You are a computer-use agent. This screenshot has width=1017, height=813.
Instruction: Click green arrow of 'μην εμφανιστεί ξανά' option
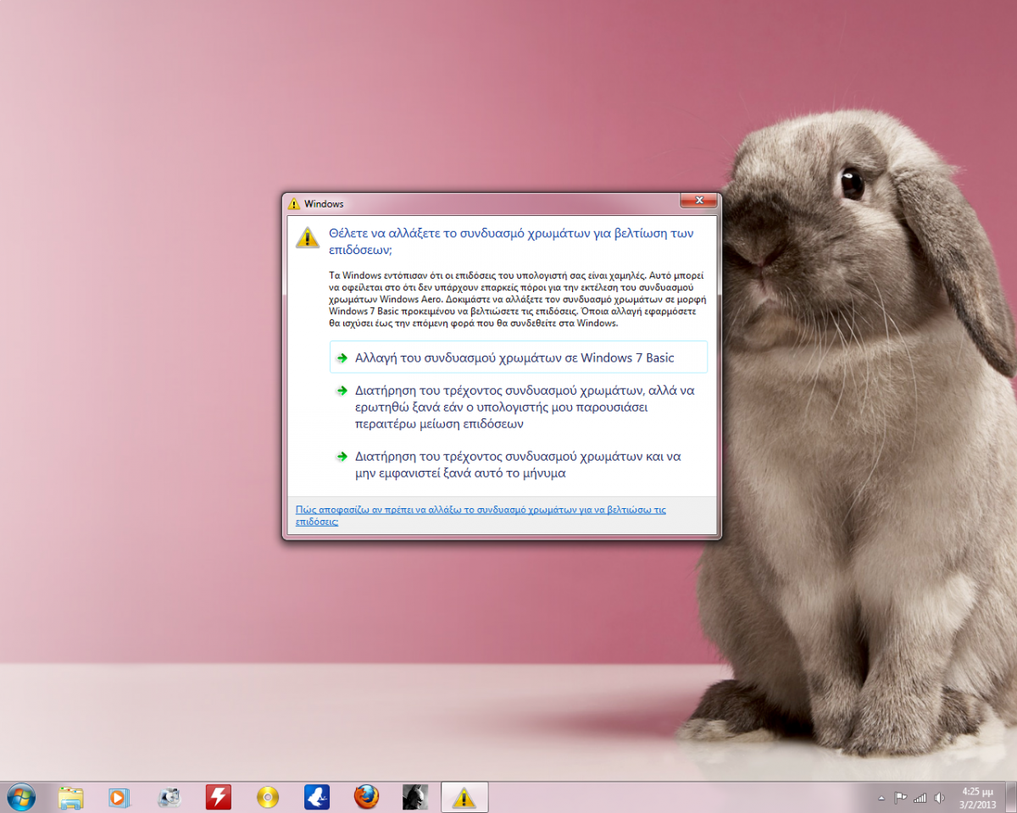(342, 456)
